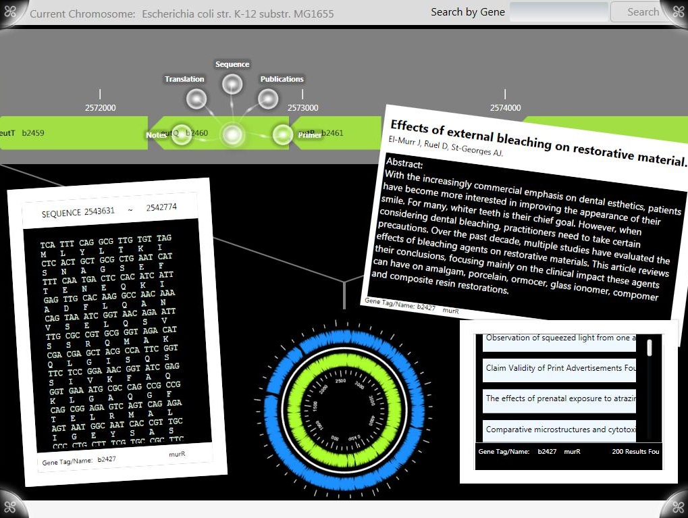Click the 'Abstract:' heading in publication card
Viewport: 688px width, 518px height.
pyautogui.click(x=404, y=163)
